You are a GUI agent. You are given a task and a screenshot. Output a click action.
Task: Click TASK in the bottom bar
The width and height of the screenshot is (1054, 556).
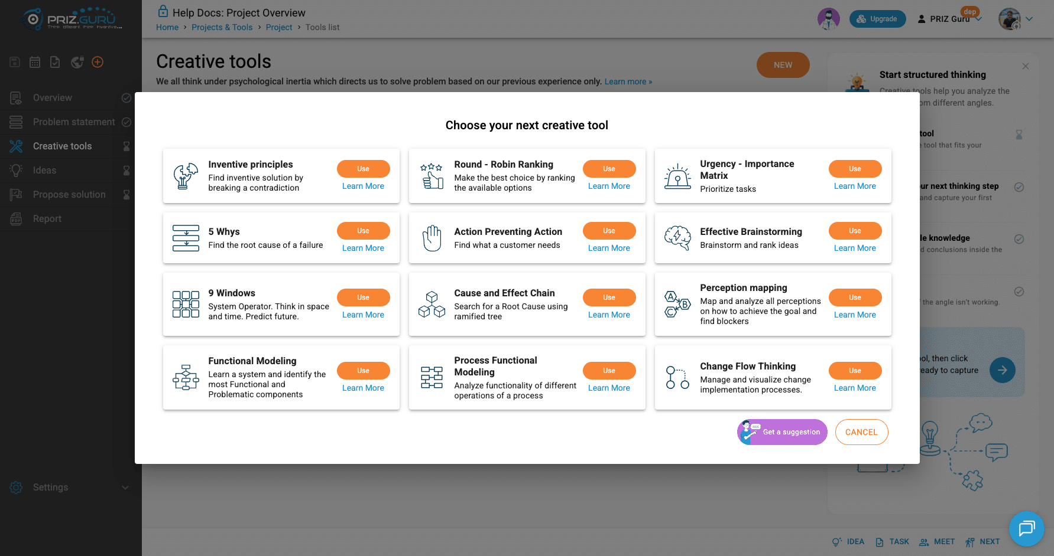click(x=893, y=542)
